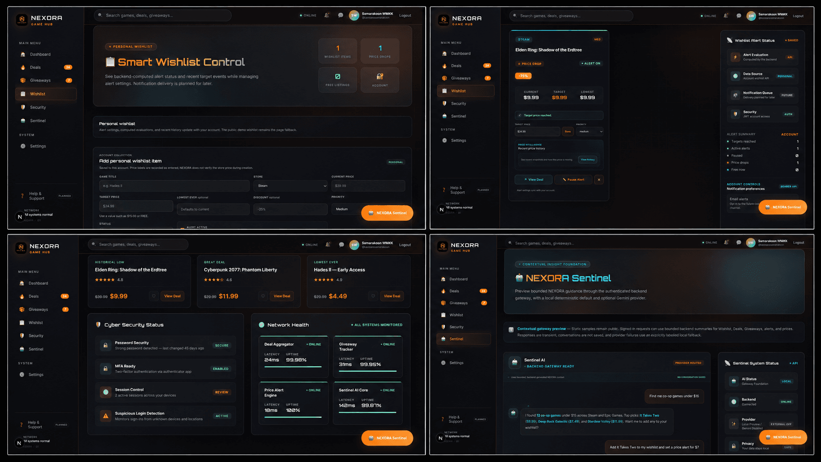Click Save beside the target price field
The height and width of the screenshot is (462, 821).
[568, 132]
